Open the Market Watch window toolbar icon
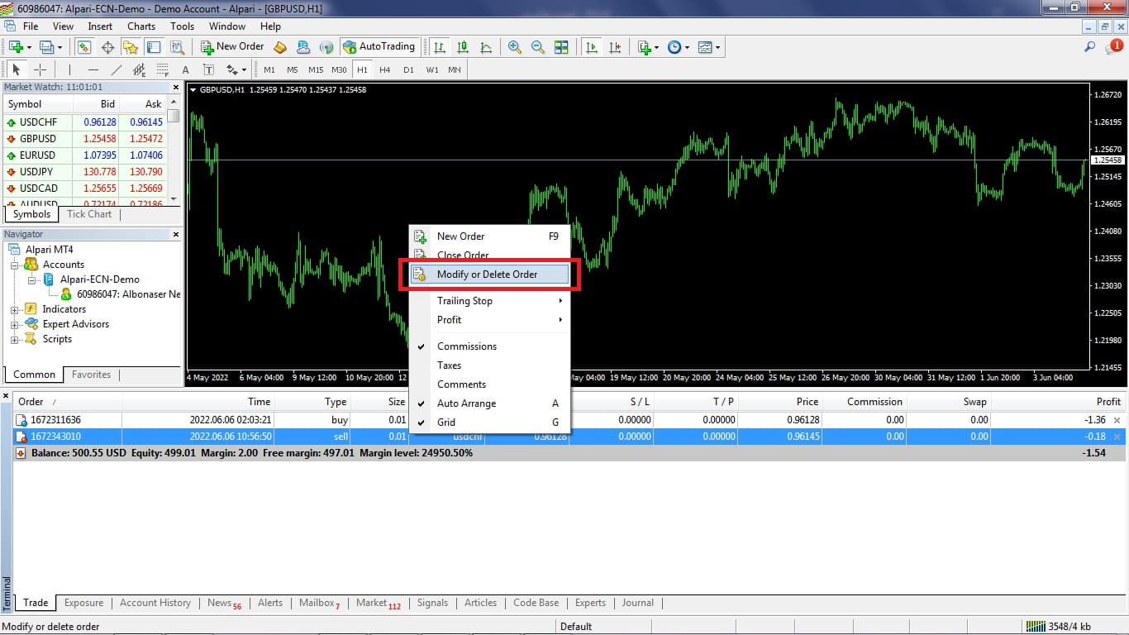Image resolution: width=1129 pixels, height=635 pixels. pos(83,47)
